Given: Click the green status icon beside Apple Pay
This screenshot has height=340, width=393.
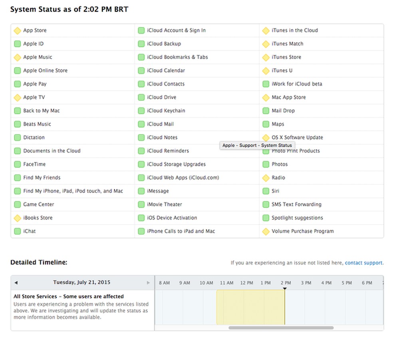Looking at the screenshot, I should [x=17, y=84].
